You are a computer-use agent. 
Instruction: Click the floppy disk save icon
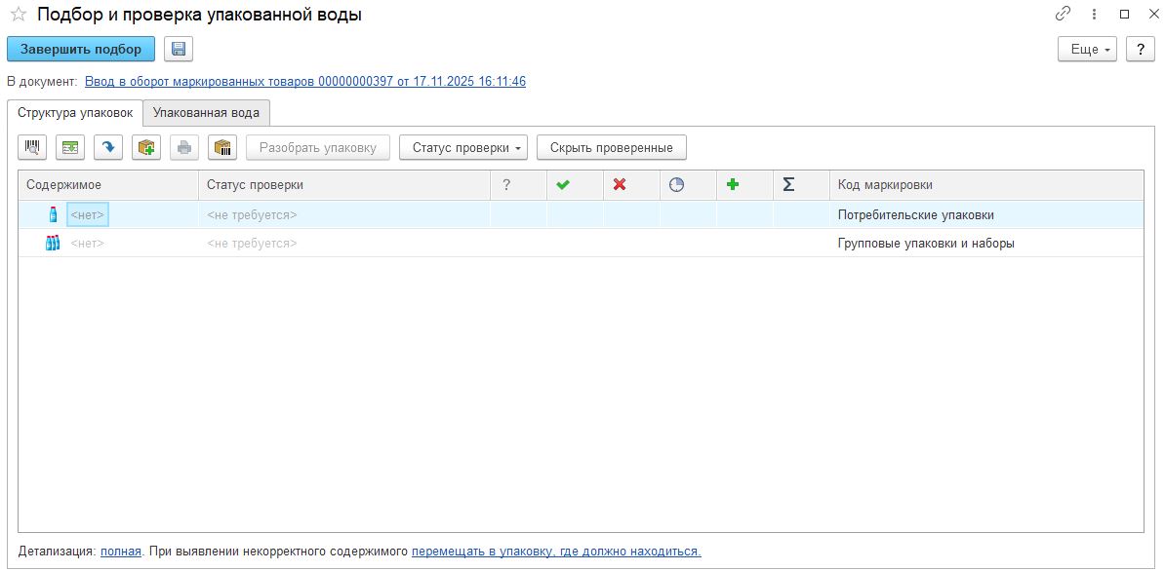[x=179, y=49]
